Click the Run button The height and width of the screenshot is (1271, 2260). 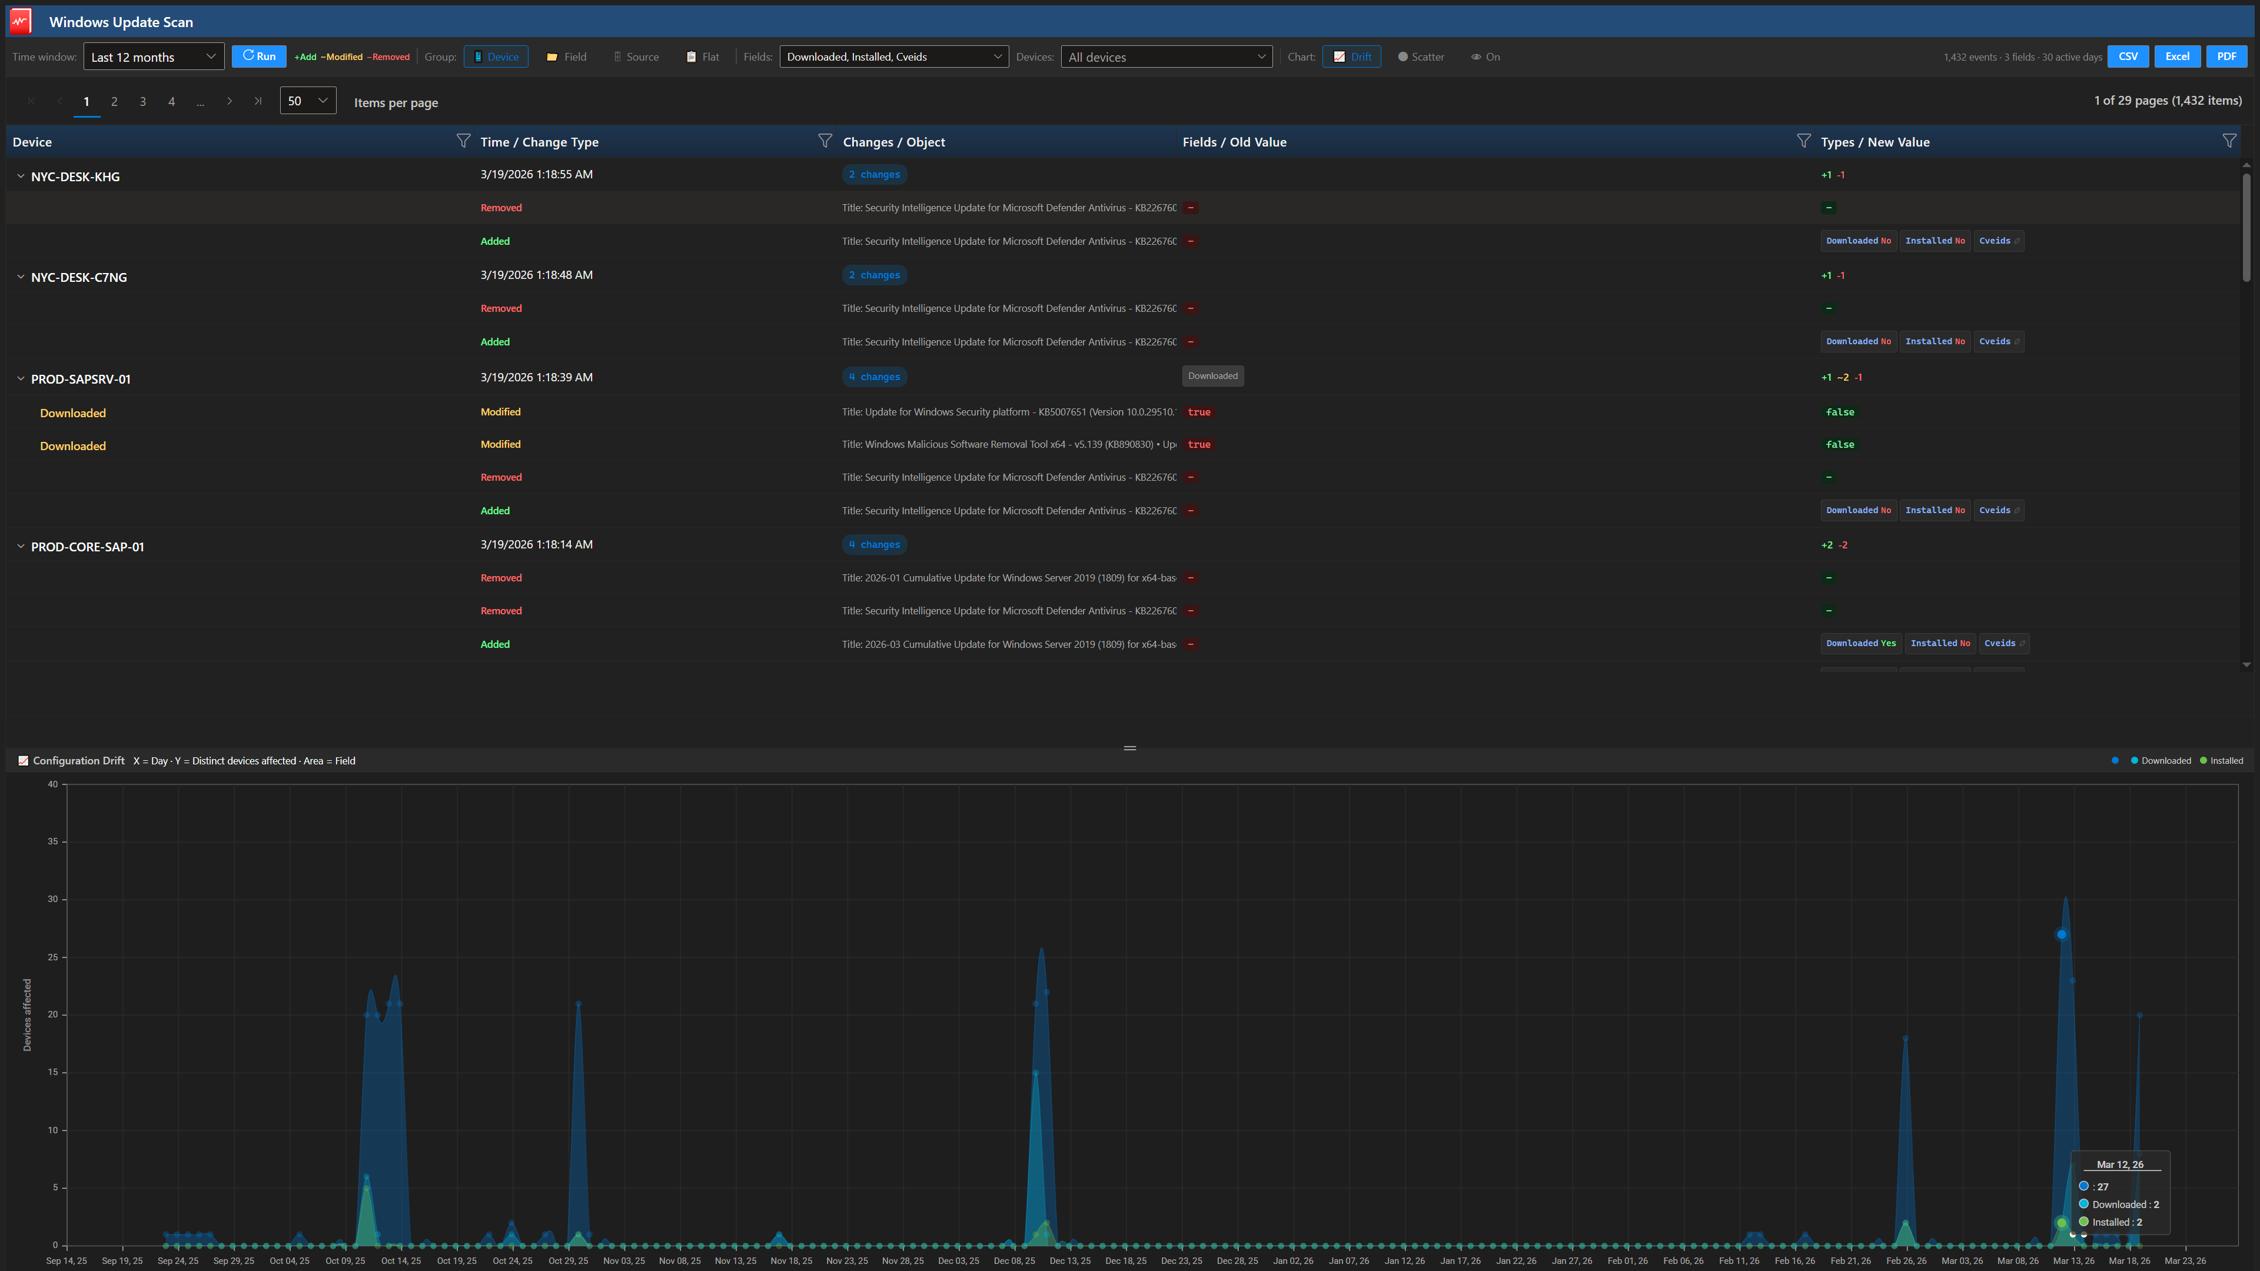(259, 57)
